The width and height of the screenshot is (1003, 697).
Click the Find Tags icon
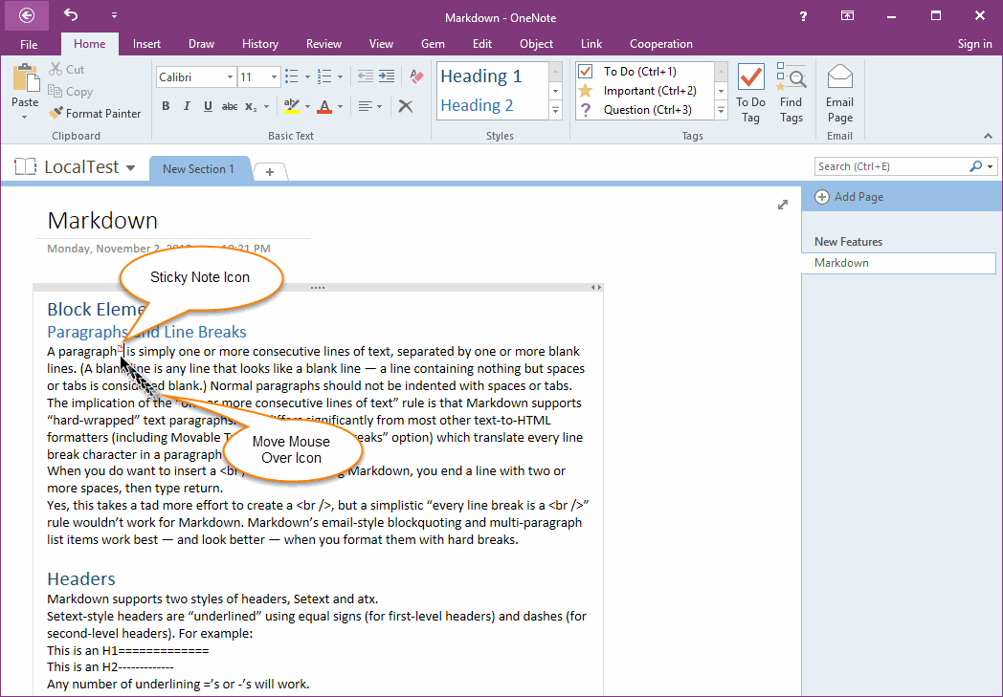(x=791, y=76)
